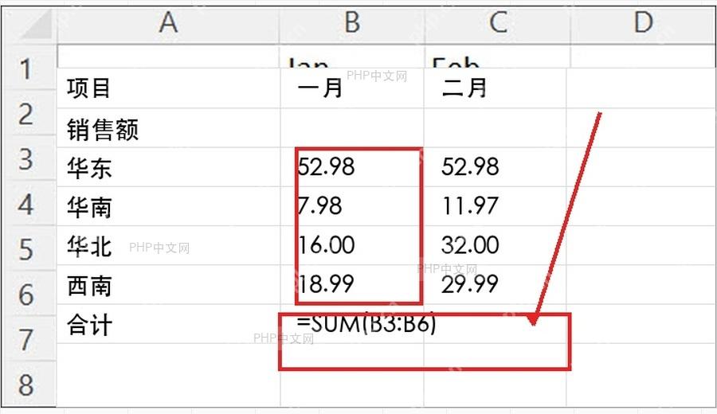Select column C header
Image resolution: width=717 pixels, height=414 pixels.
tap(497, 24)
